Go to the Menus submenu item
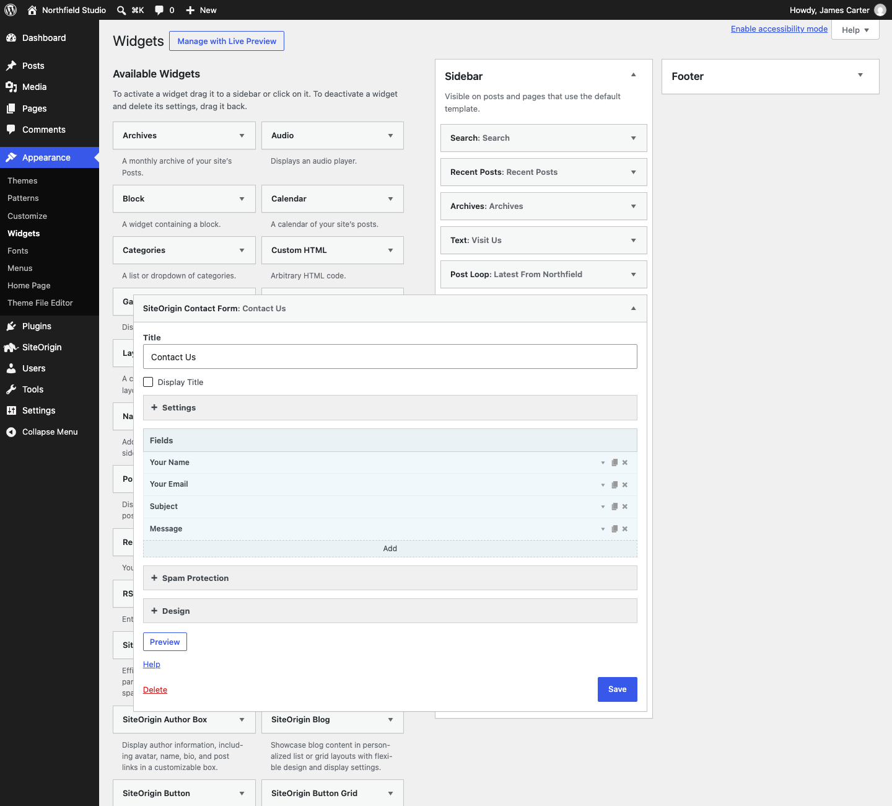 pyautogui.click(x=20, y=268)
